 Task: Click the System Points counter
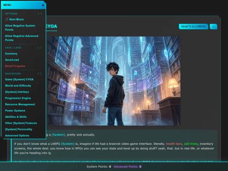99,166
